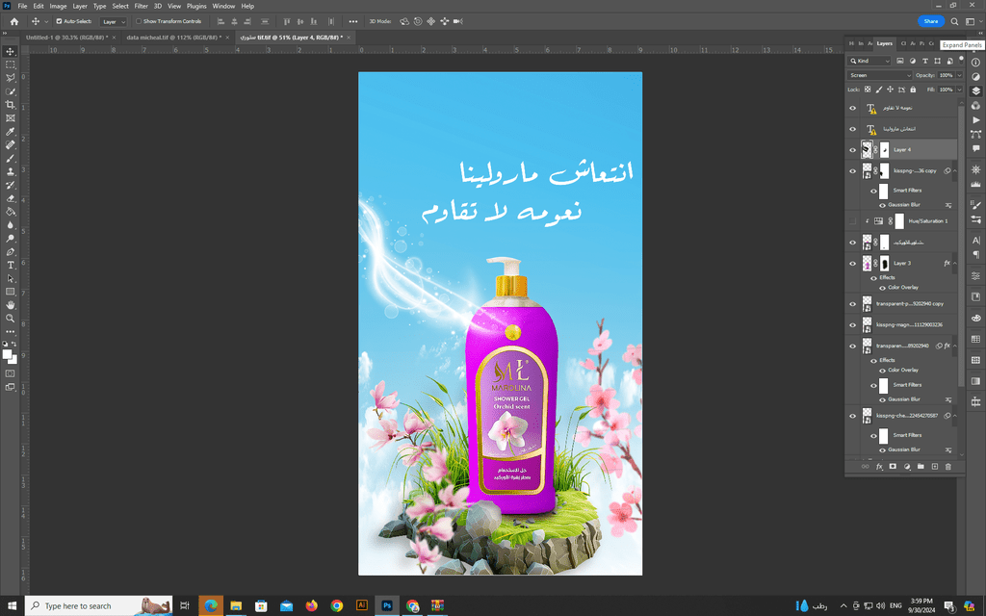This screenshot has width=986, height=616.
Task: Click the Search icon at top right
Action: (x=954, y=21)
